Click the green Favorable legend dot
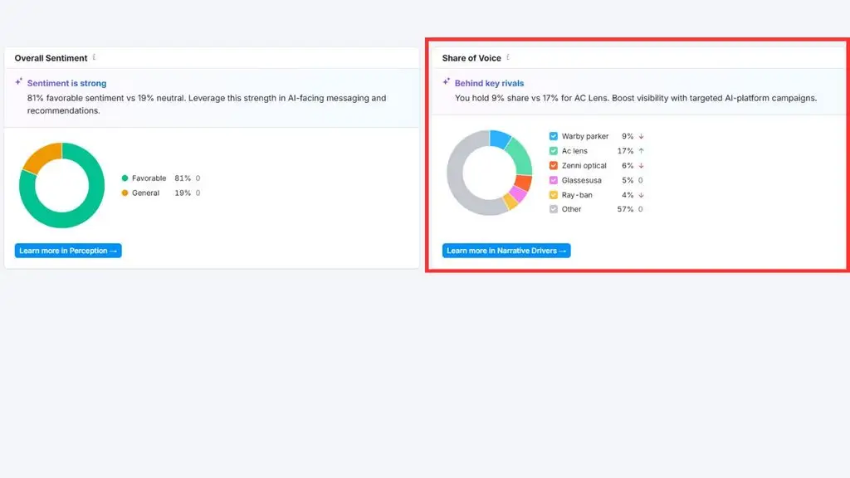Screen dimensions: 850x478 (125, 178)
